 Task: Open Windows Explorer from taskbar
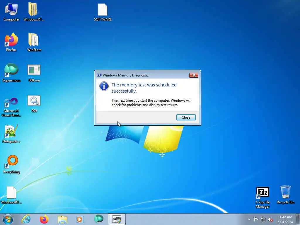(62, 219)
